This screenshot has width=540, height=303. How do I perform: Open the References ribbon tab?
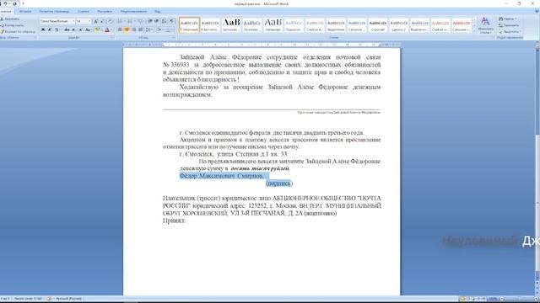(x=84, y=11)
